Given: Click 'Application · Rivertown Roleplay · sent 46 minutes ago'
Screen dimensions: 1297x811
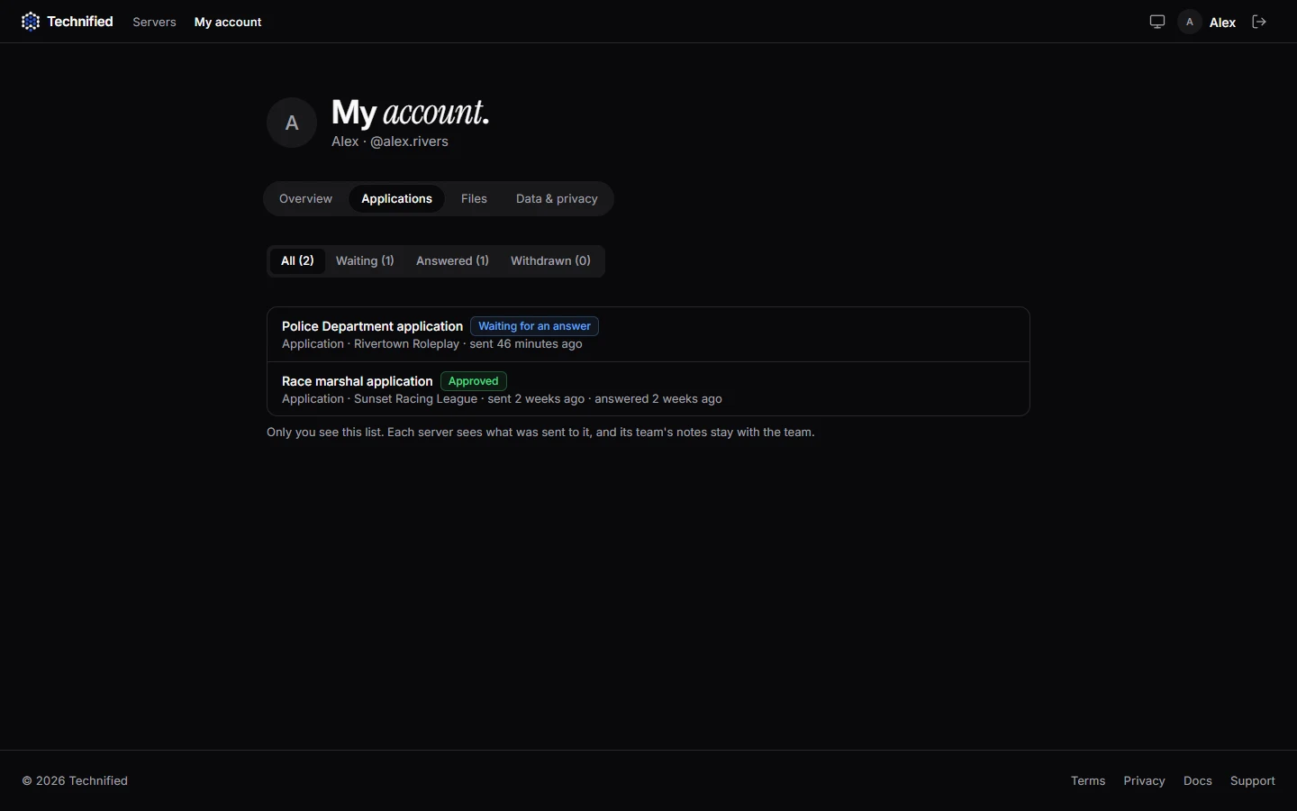Looking at the screenshot, I should [x=432, y=344].
